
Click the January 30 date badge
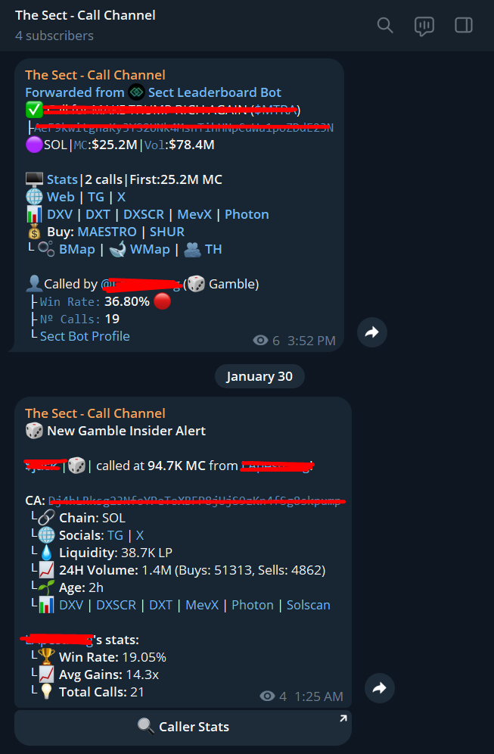259,376
